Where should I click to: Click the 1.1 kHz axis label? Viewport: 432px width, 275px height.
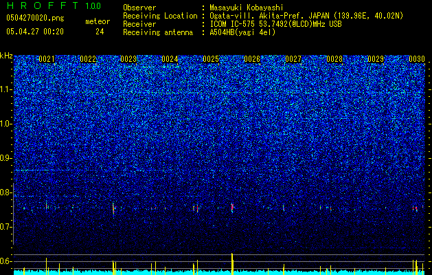(x=6, y=89)
